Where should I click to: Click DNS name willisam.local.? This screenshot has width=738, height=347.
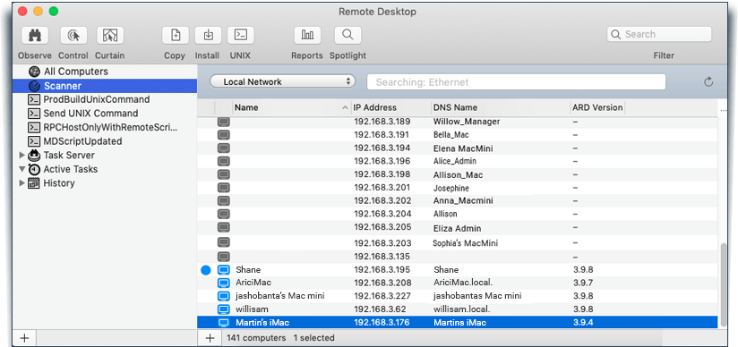[x=462, y=309]
